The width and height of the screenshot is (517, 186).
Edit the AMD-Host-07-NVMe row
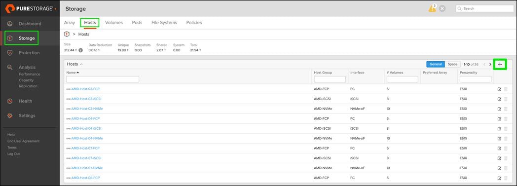[499, 168]
